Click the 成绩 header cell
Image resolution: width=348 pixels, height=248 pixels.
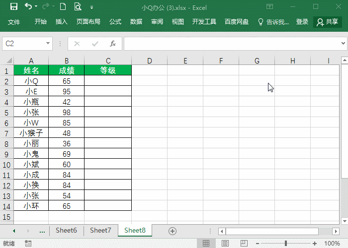[66, 70]
